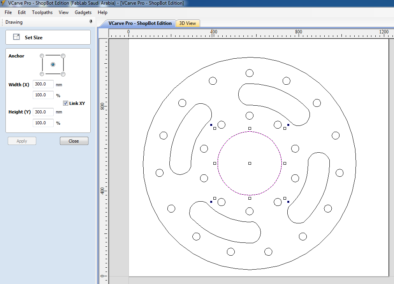Select the top-left anchor radio button

[42, 56]
